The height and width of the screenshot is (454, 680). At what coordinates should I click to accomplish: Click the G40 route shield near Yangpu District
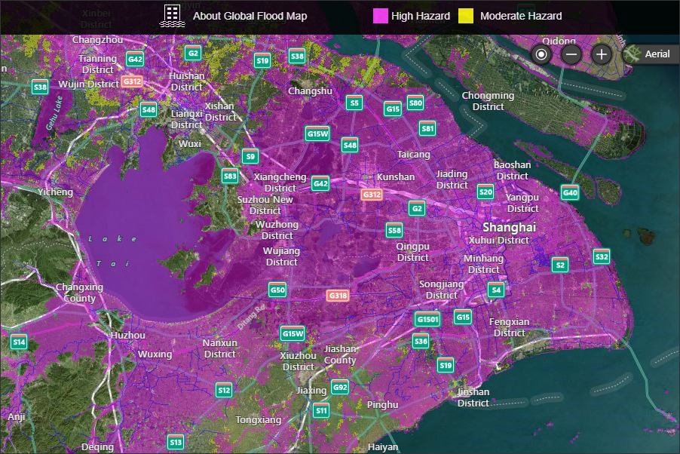(571, 192)
